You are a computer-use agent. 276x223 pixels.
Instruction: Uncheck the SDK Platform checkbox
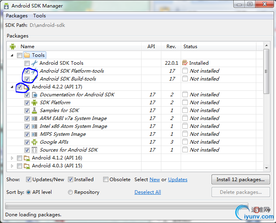pos(27,103)
